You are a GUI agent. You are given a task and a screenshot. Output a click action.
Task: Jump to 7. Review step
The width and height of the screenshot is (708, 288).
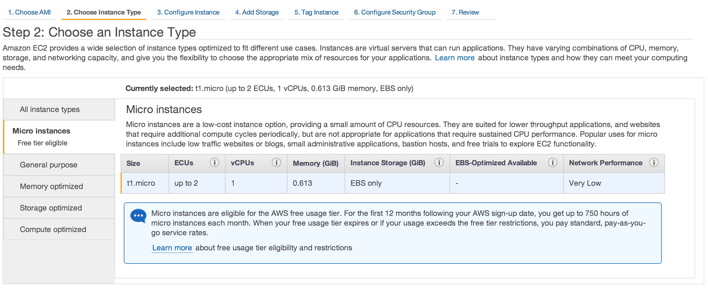[465, 12]
